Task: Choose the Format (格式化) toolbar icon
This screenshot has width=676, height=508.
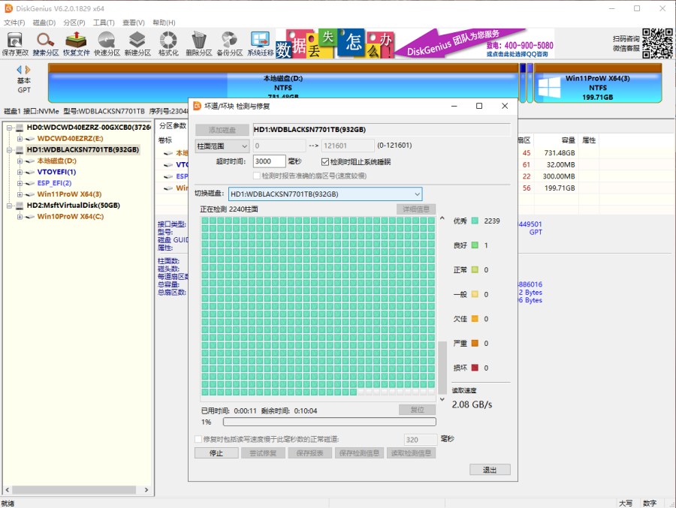Action: 168,44
